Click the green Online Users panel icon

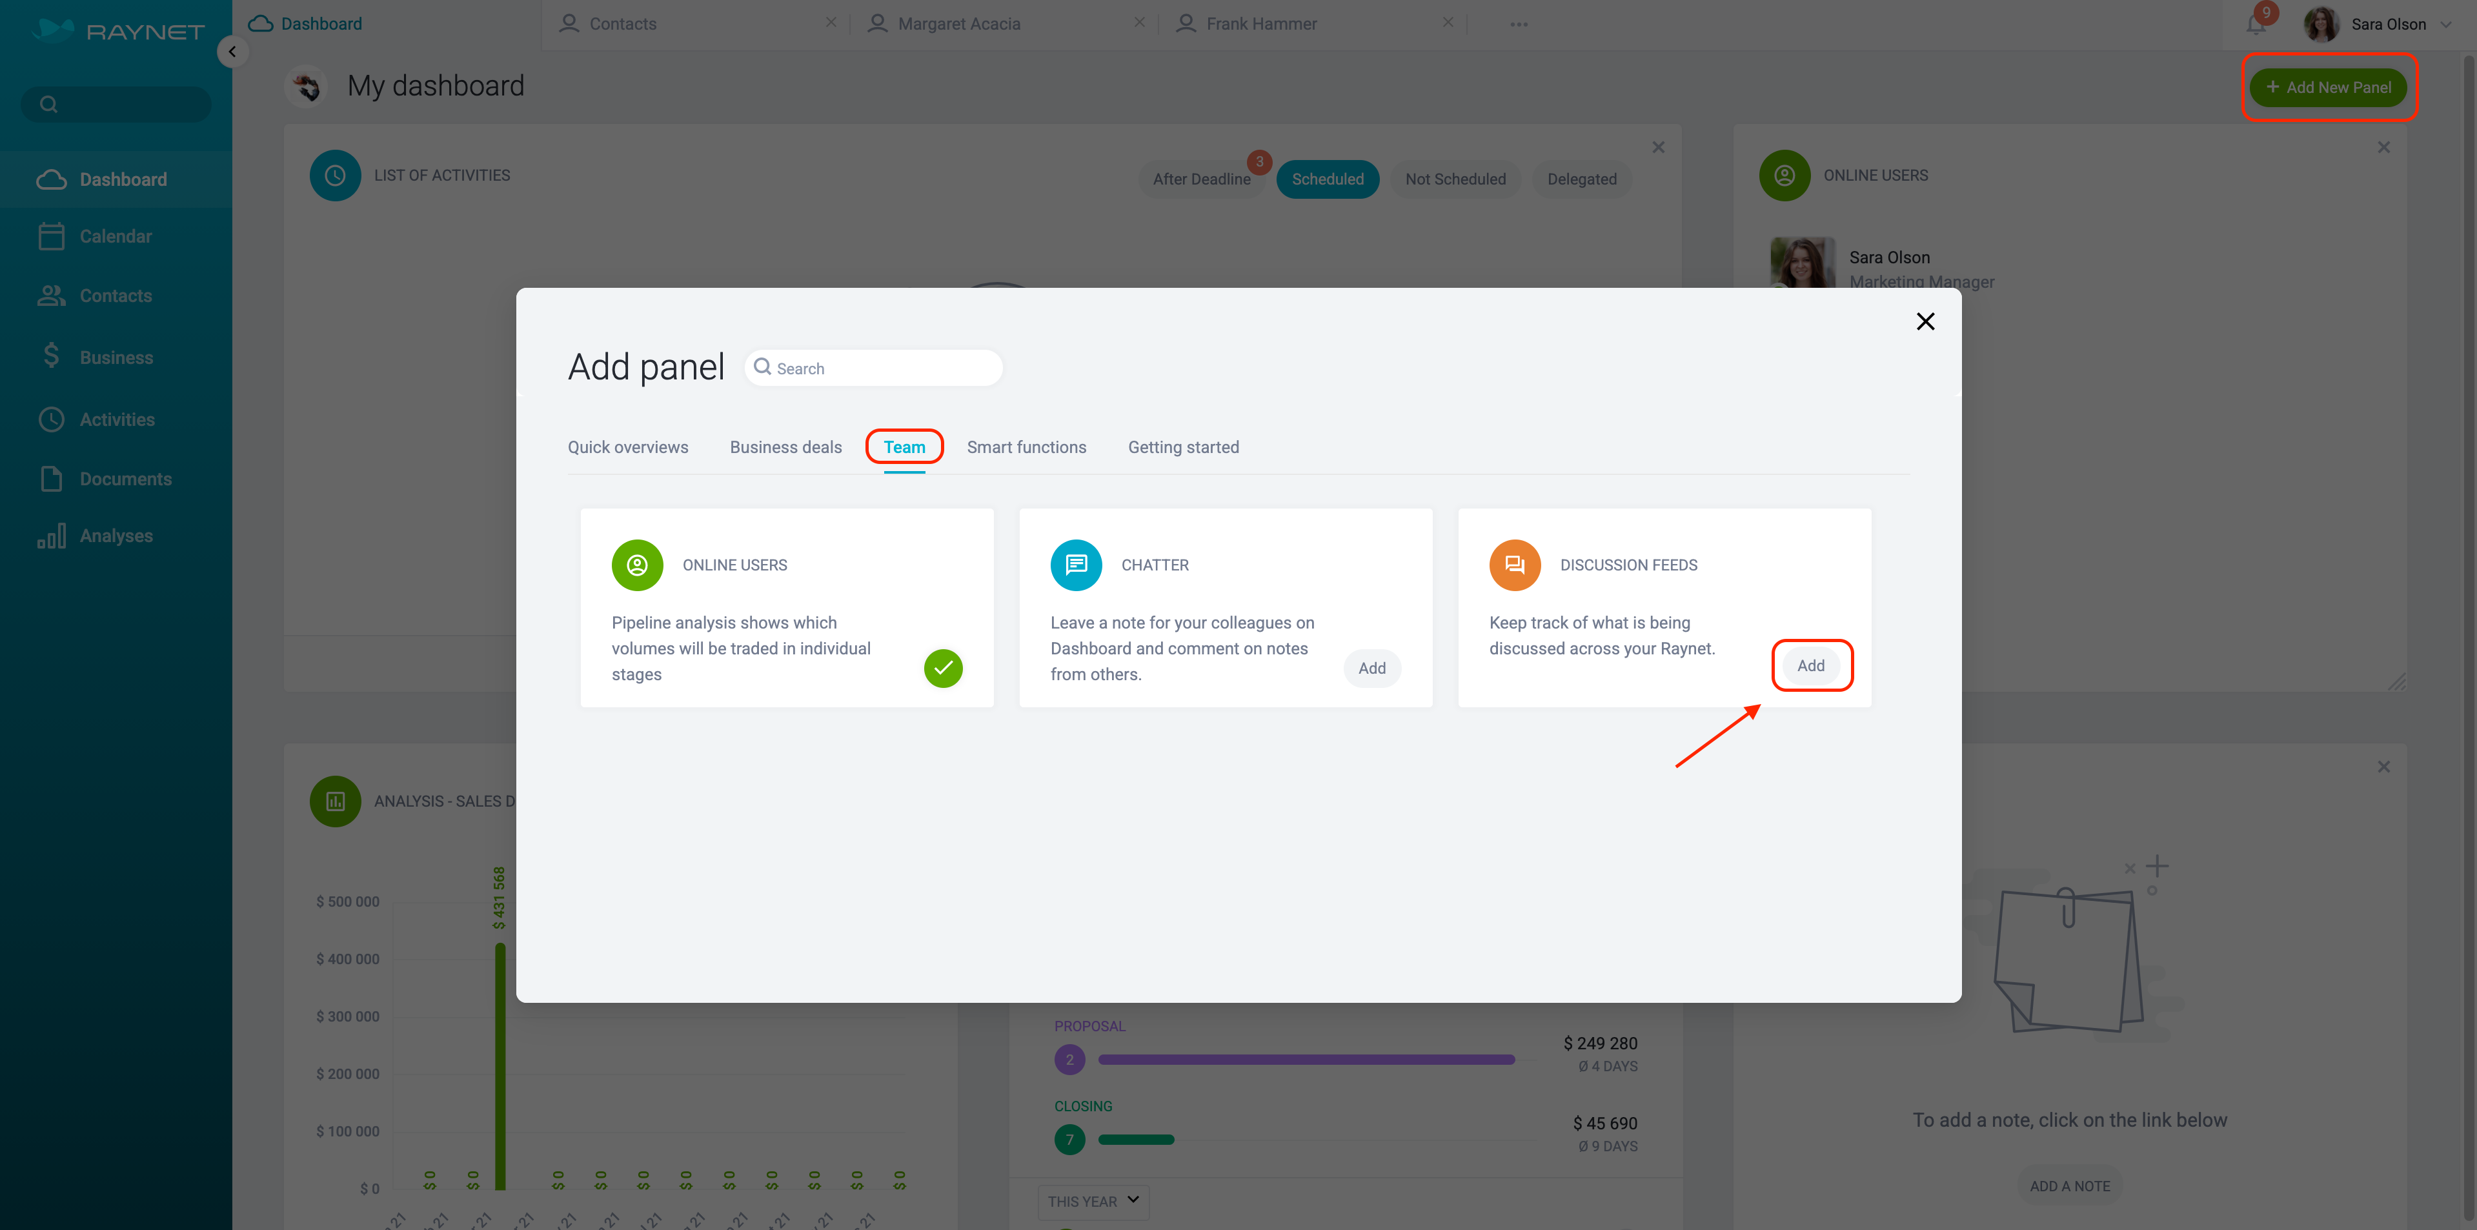[638, 565]
